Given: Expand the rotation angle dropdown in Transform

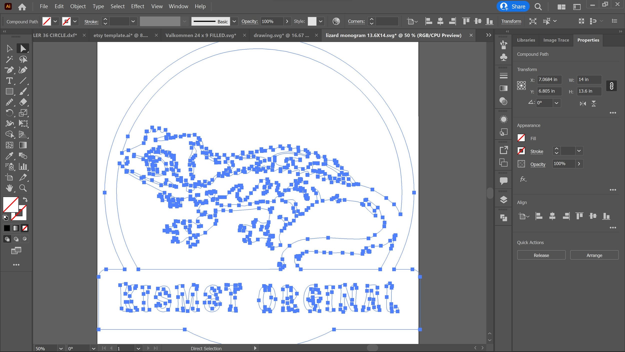Looking at the screenshot, I should click(x=556, y=103).
